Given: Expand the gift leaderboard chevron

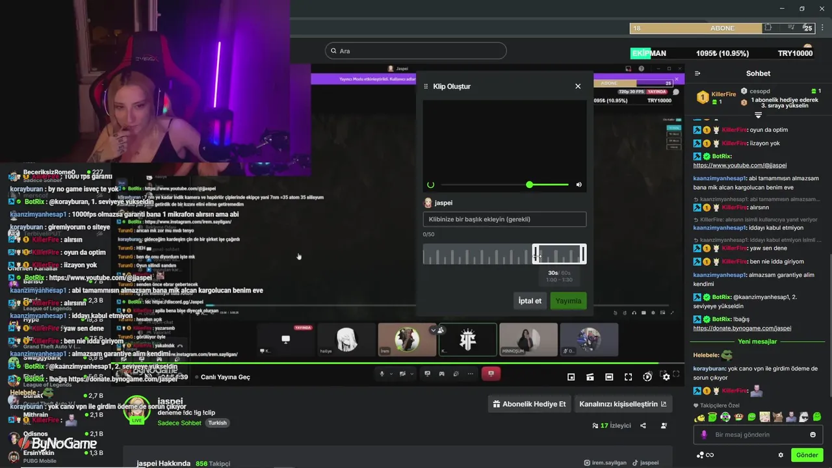Looking at the screenshot, I should (x=758, y=115).
